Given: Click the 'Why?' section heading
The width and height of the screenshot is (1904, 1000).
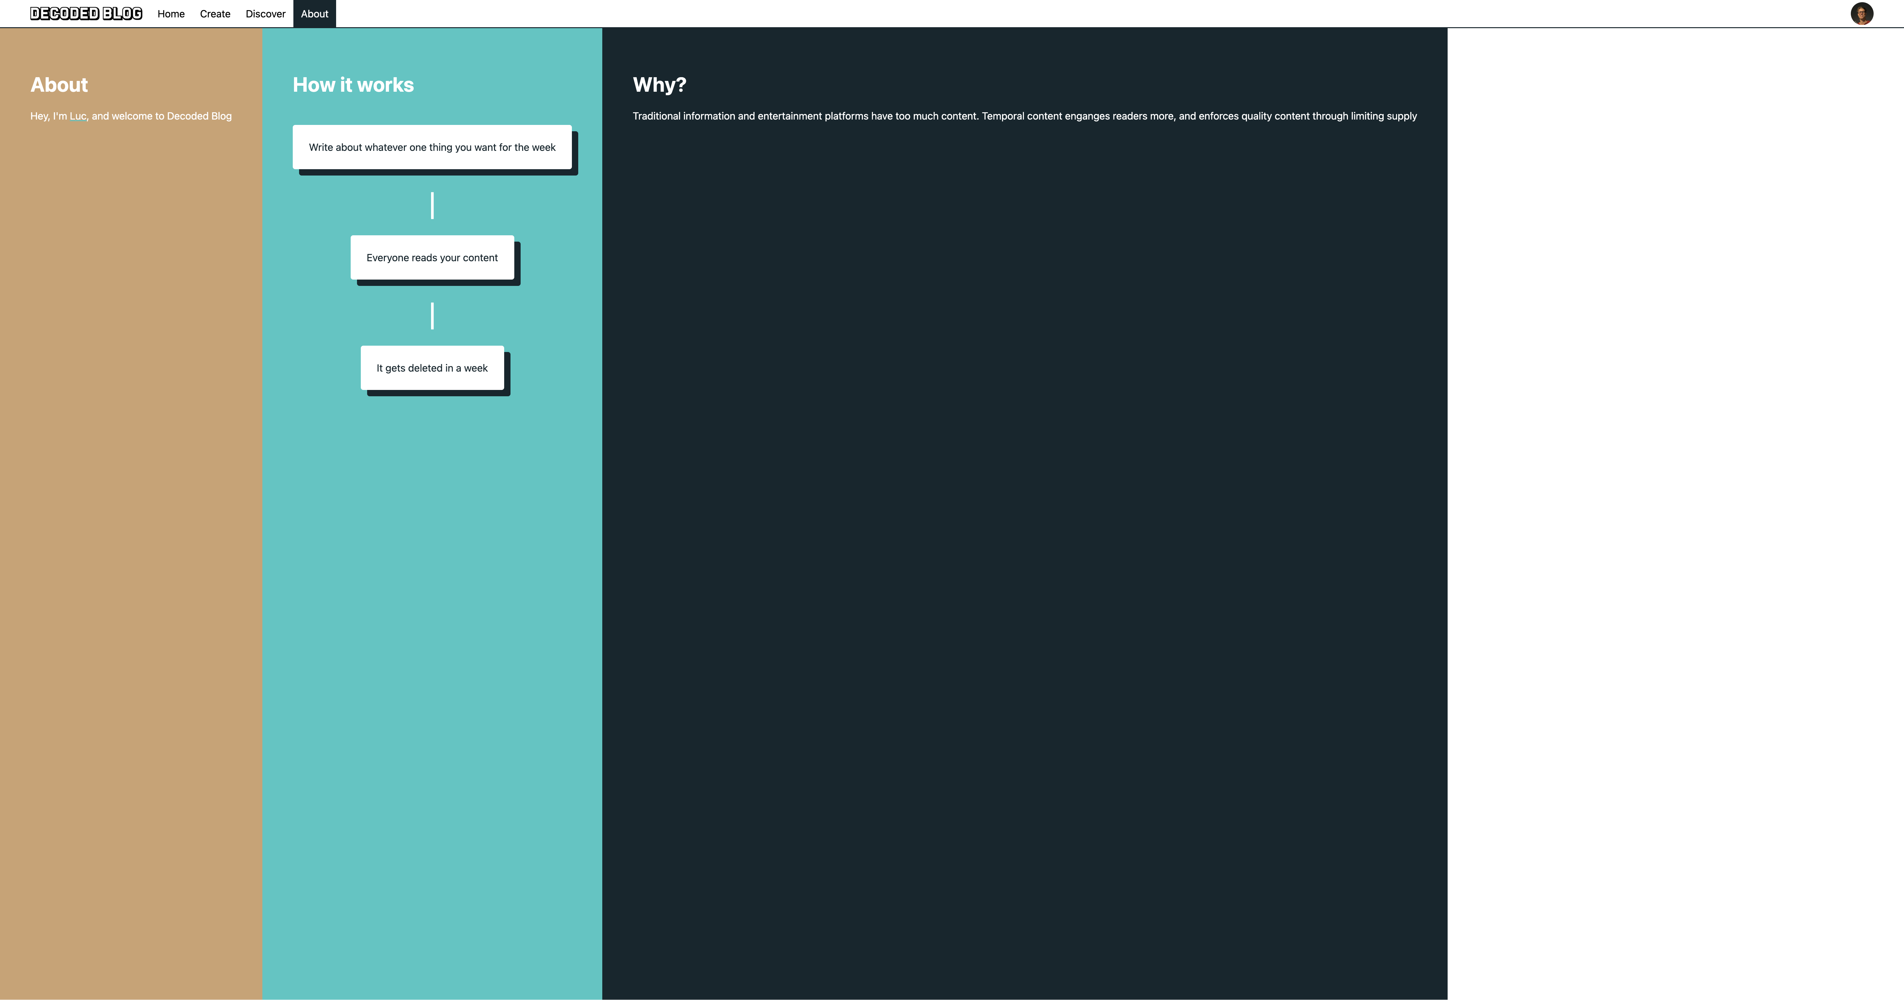Looking at the screenshot, I should pyautogui.click(x=659, y=84).
